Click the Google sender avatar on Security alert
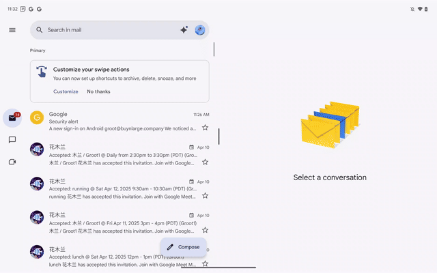 [38, 118]
